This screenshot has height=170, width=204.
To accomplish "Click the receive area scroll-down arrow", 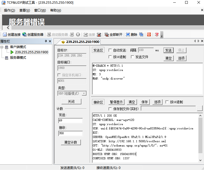I will [x=200, y=160].
